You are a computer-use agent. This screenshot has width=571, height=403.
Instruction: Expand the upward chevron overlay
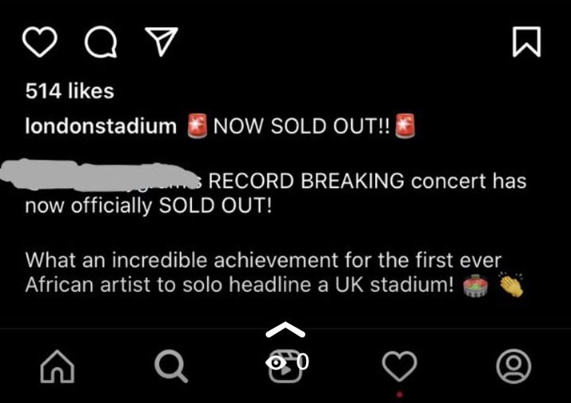tap(285, 329)
